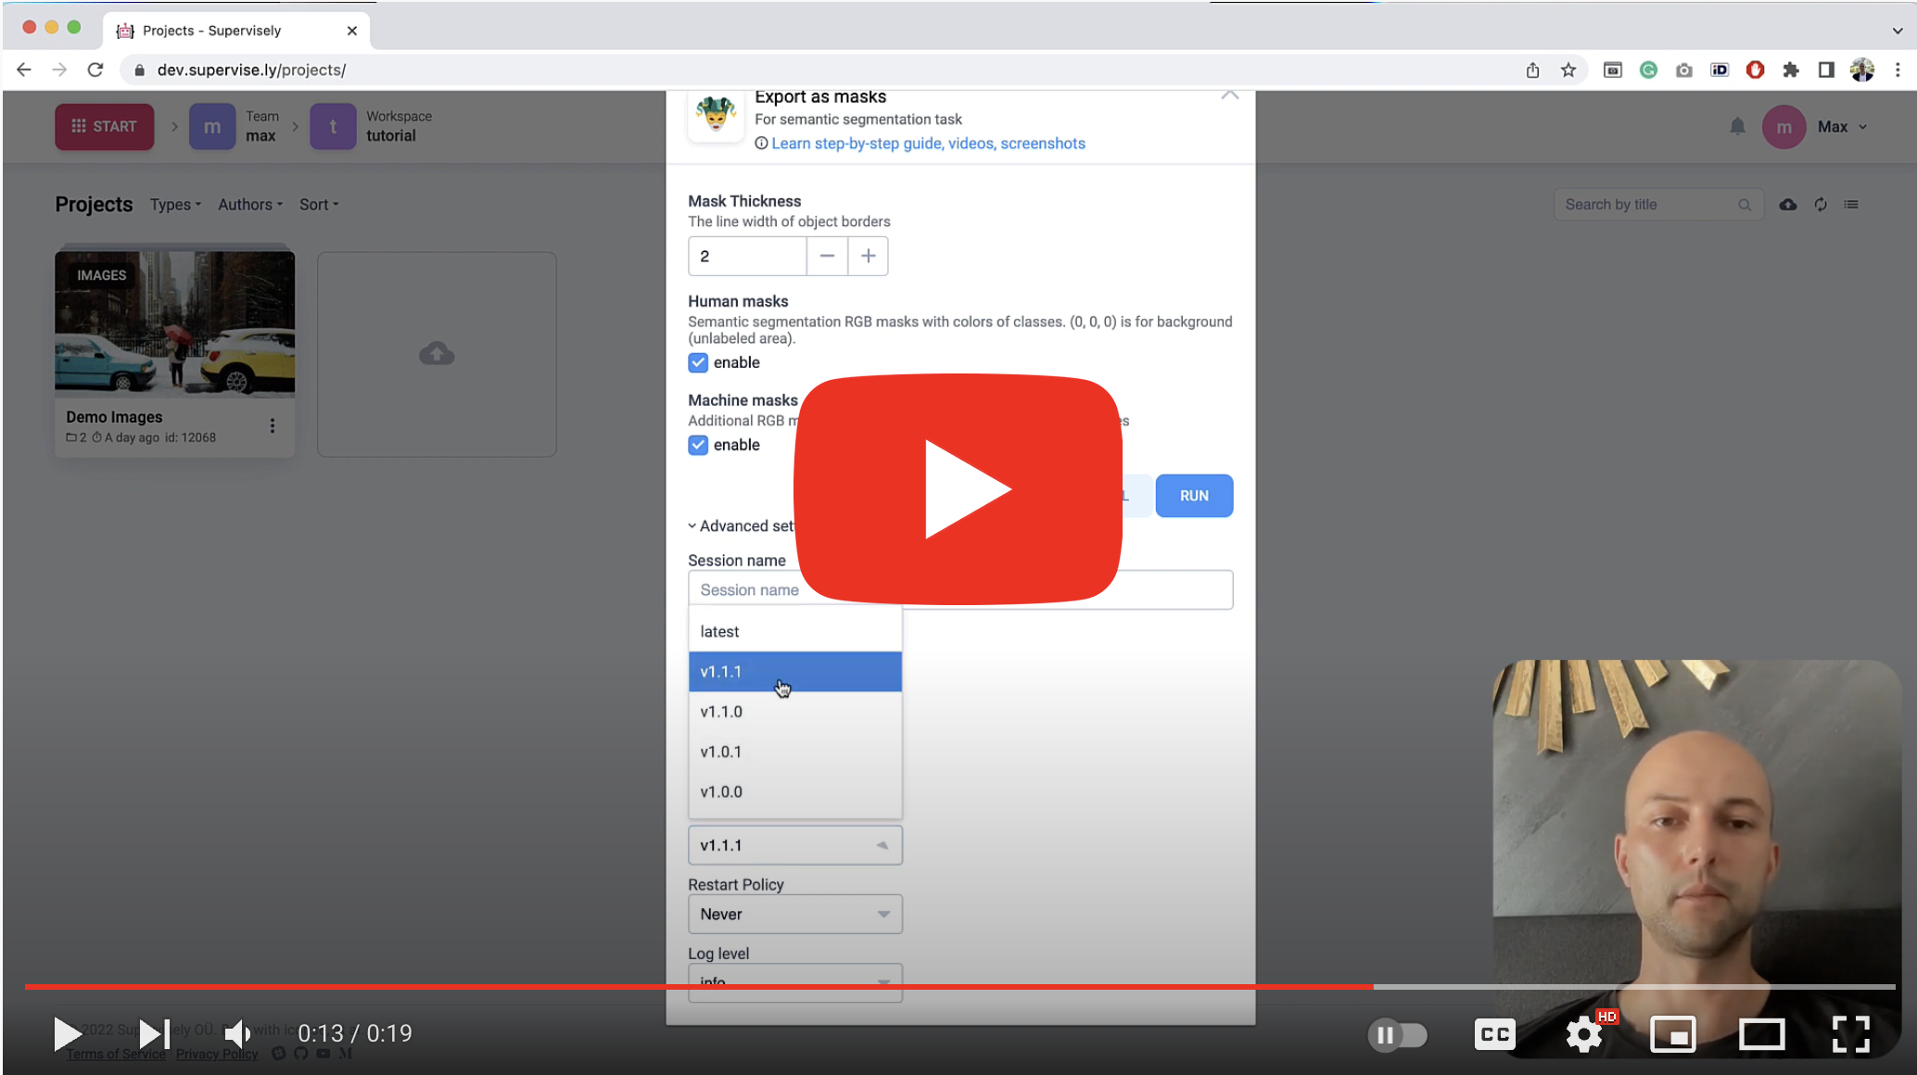Screen dimensions: 1917x1075
Task: Mute the video volume
Action: (x=238, y=1034)
